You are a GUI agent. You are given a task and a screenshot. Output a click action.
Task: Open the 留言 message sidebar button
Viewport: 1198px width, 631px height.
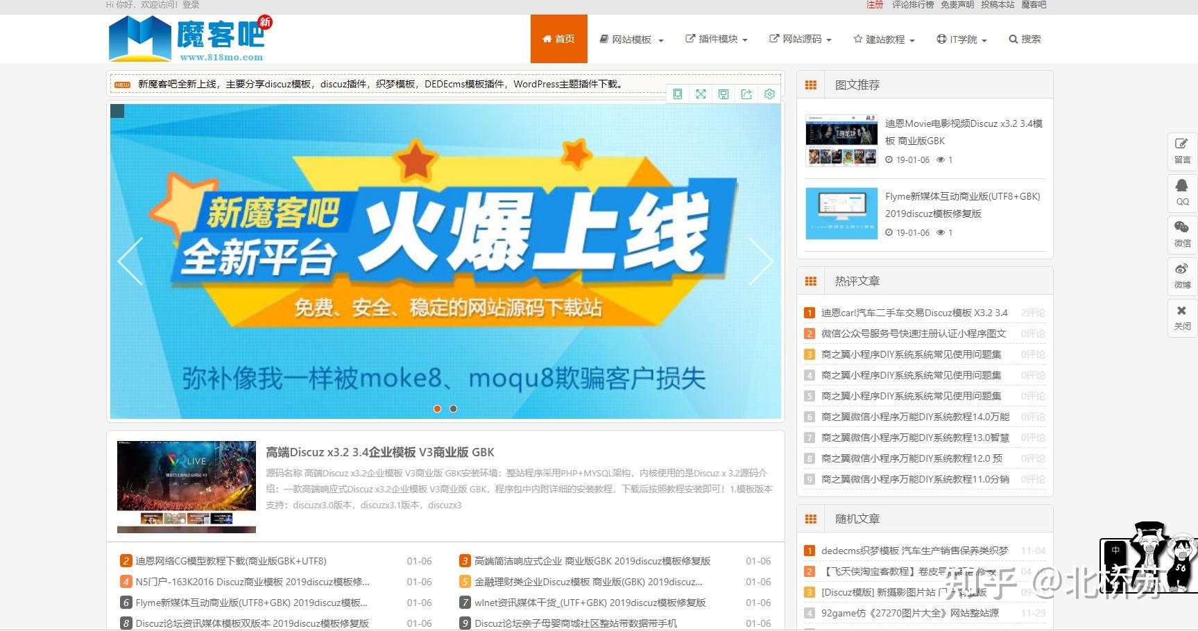tap(1182, 150)
